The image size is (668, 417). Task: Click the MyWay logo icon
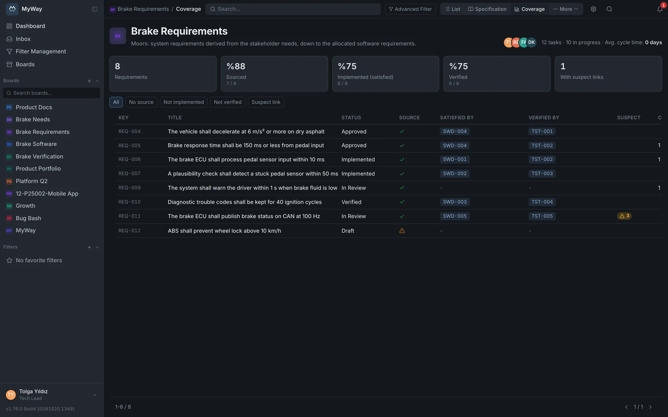point(12,9)
